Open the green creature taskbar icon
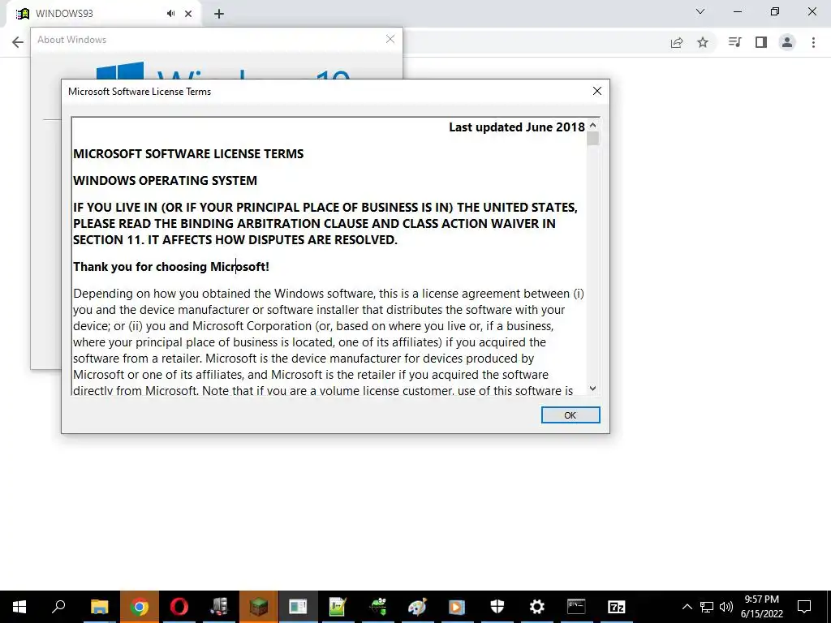Viewport: 831px width, 623px height. coord(378,607)
